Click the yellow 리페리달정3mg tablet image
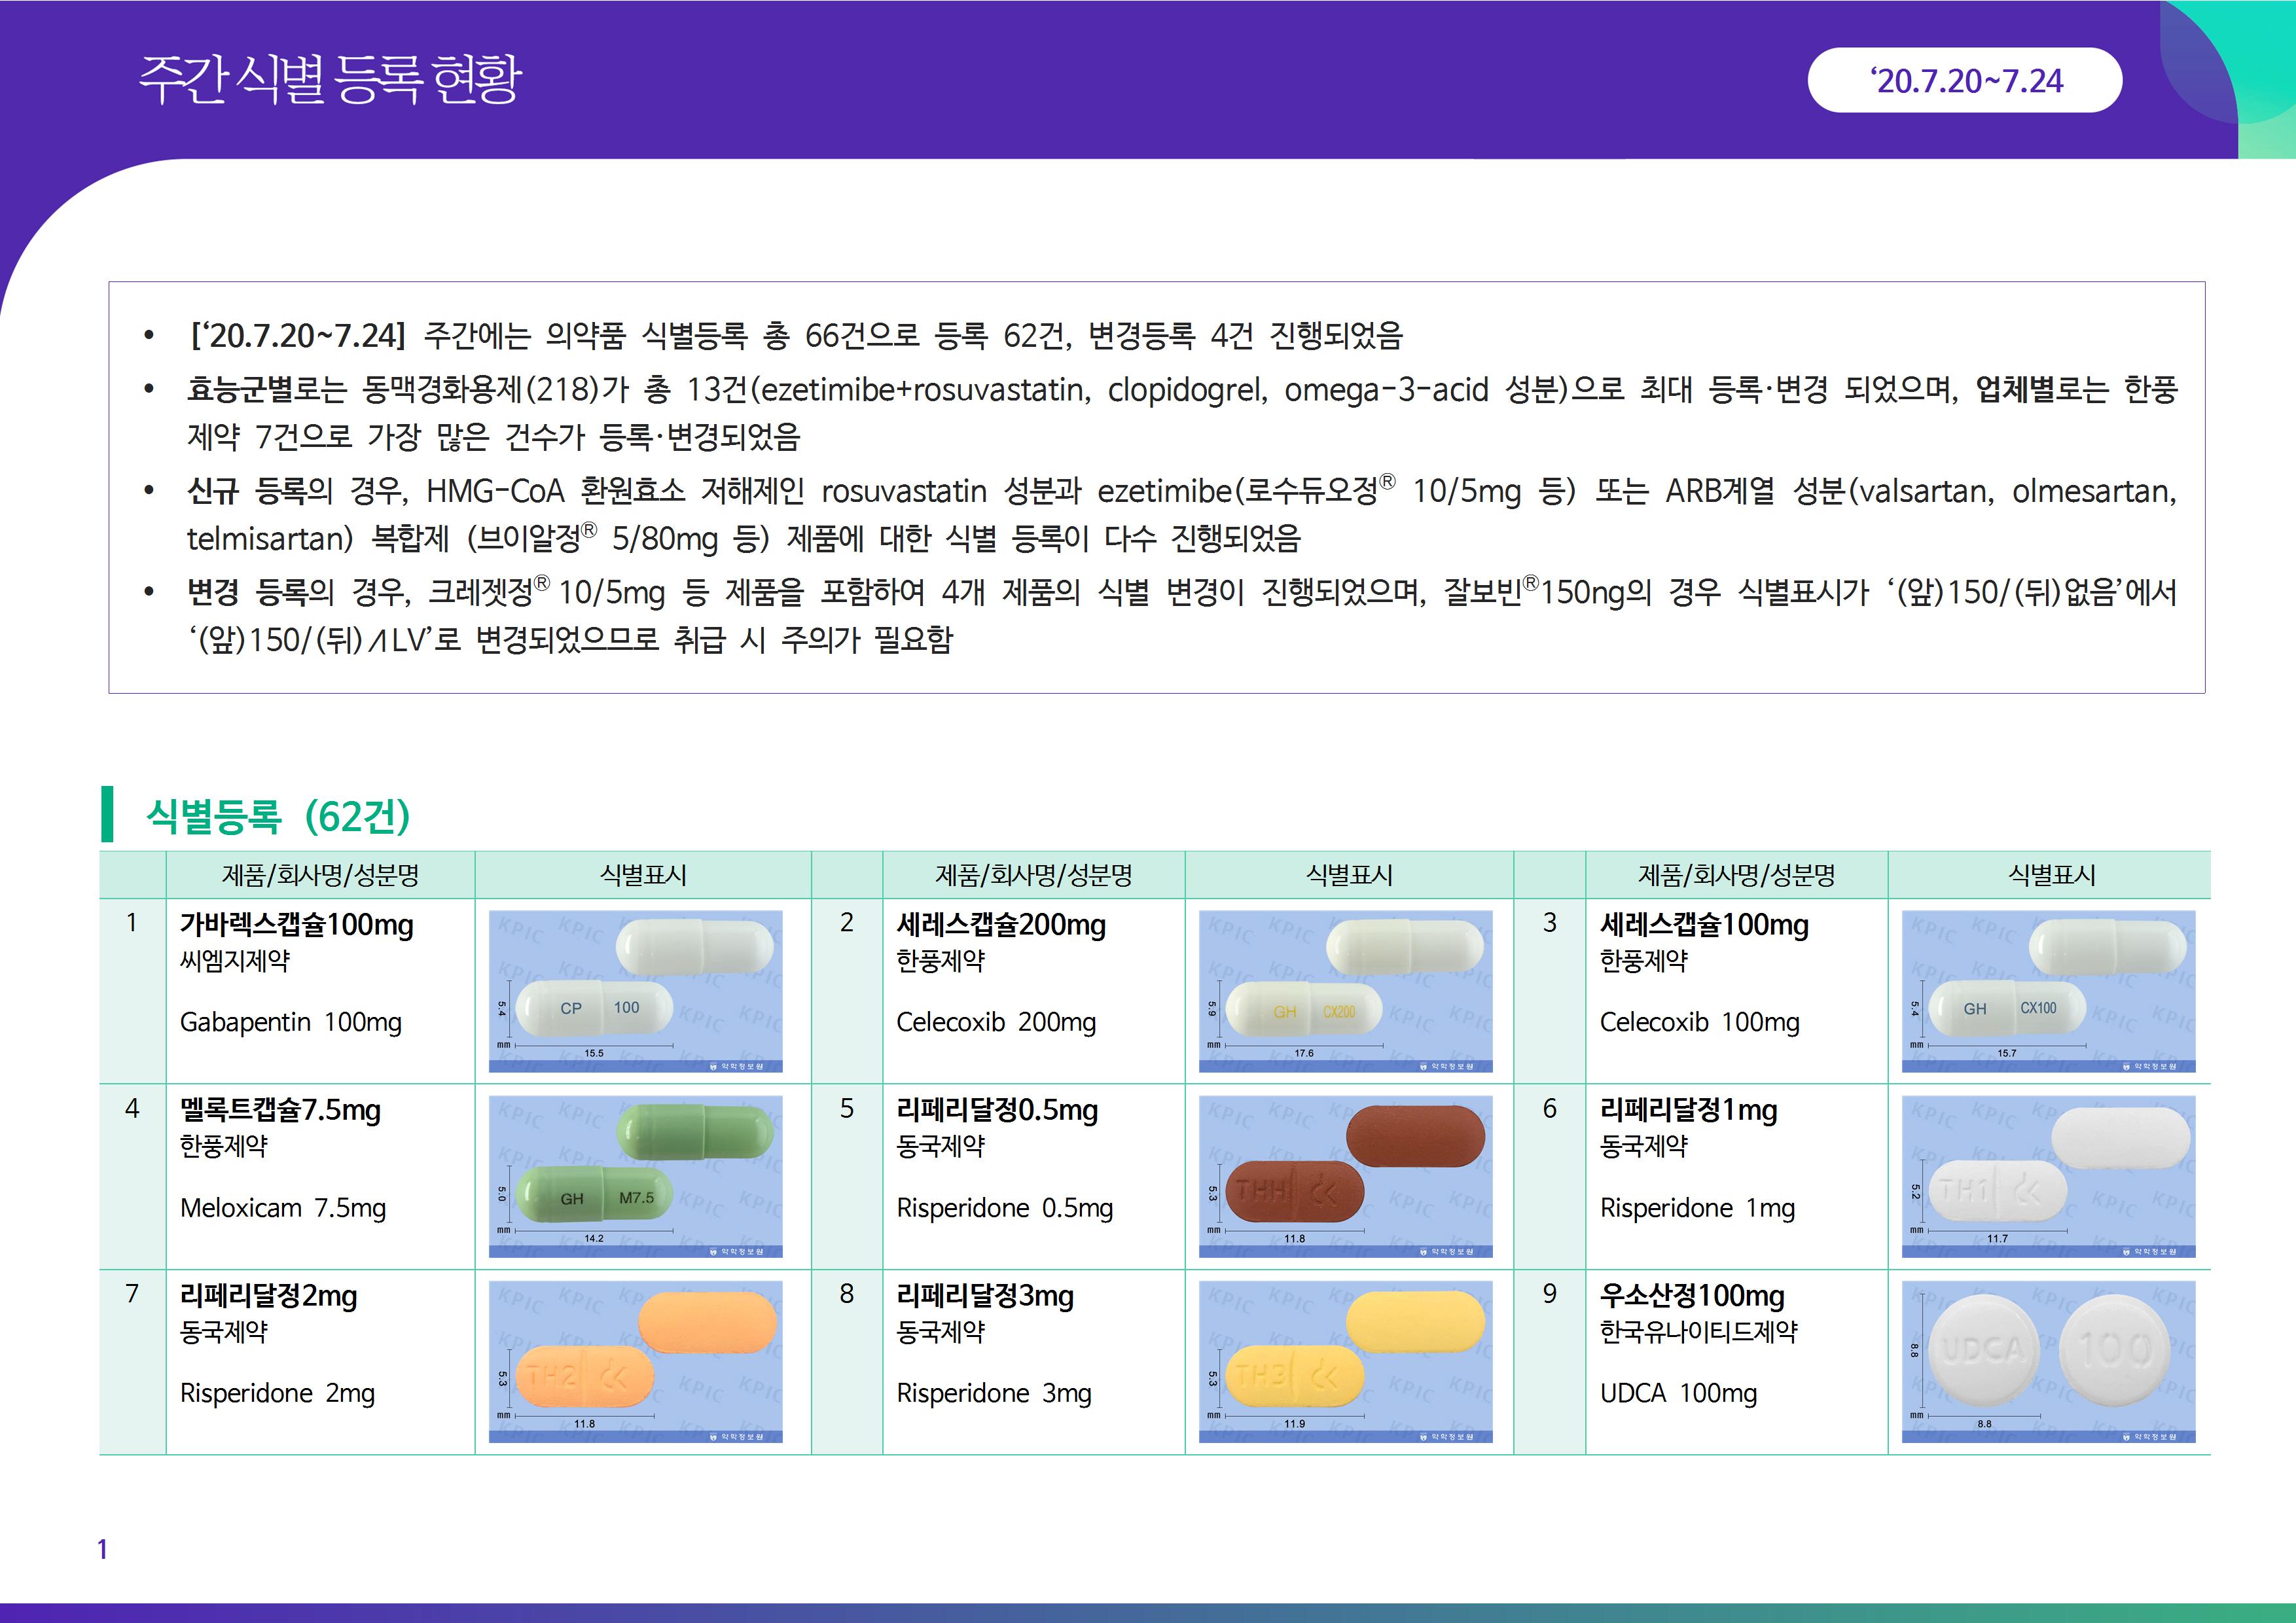This screenshot has height=1623, width=2296. tap(1346, 1361)
